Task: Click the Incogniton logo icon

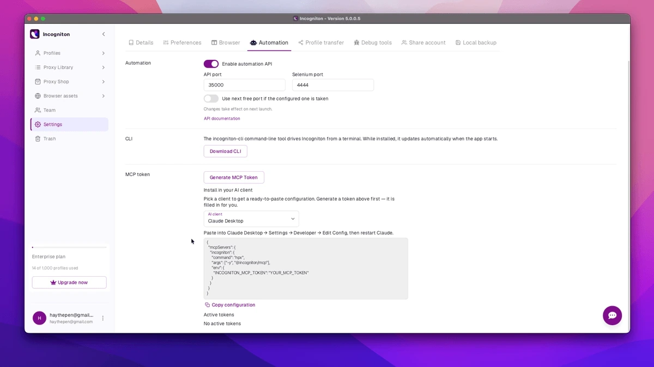Action: point(35,34)
